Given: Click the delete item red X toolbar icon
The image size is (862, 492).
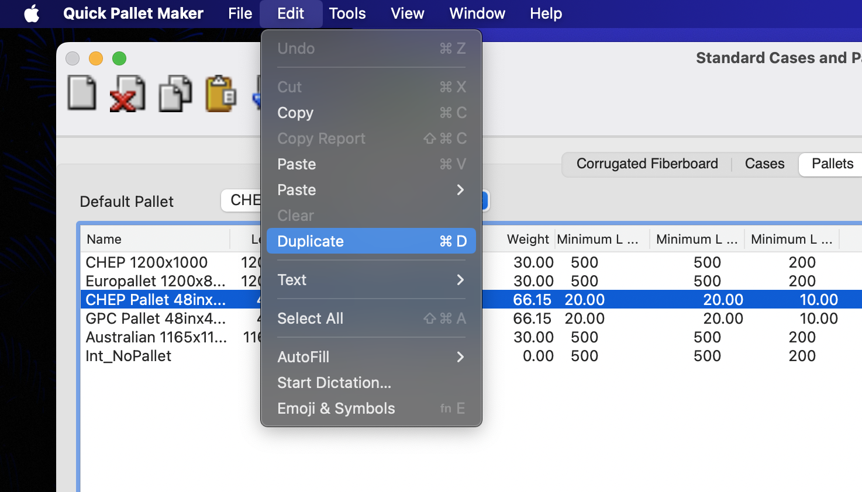Looking at the screenshot, I should tap(127, 93).
